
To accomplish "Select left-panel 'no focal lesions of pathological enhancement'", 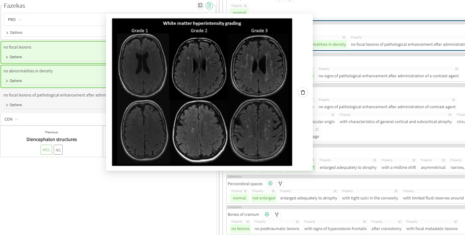I will tap(55, 95).
